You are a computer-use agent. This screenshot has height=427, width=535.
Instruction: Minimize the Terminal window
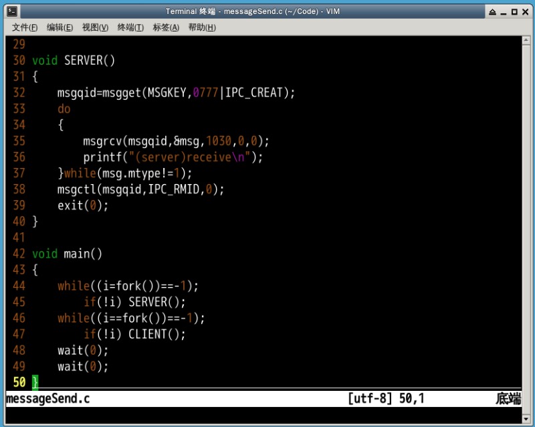pyautogui.click(x=503, y=11)
